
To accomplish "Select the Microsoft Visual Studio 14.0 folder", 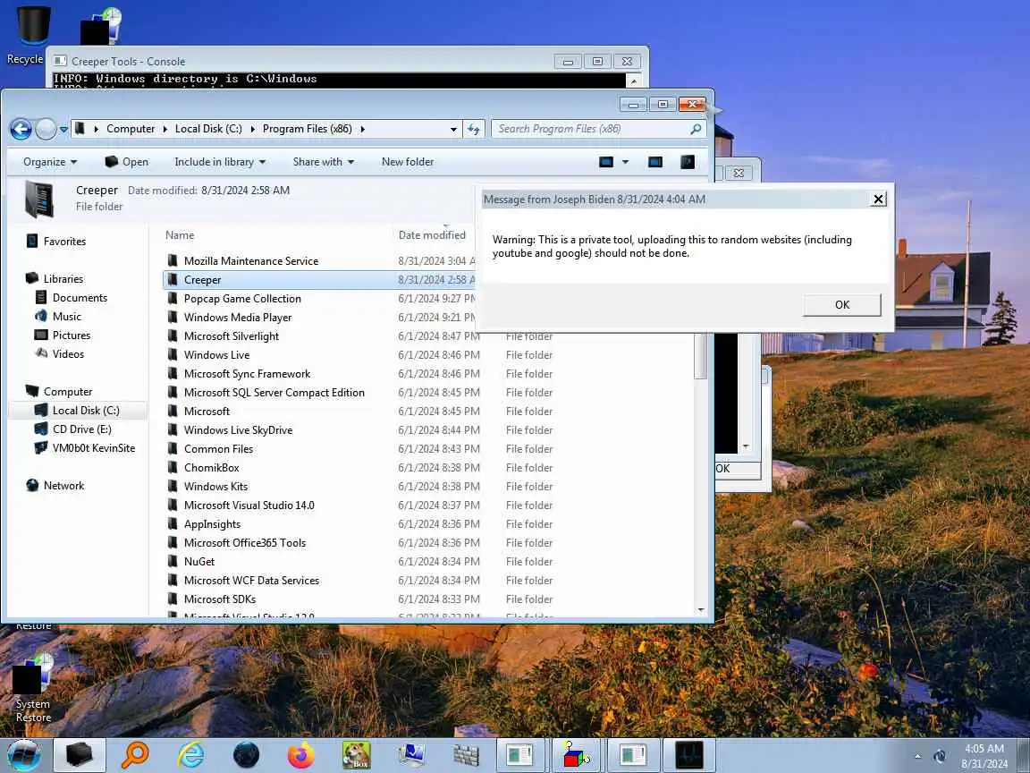I will pyautogui.click(x=249, y=505).
